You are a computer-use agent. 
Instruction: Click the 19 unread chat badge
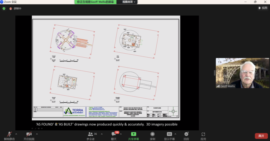[x=117, y=132]
